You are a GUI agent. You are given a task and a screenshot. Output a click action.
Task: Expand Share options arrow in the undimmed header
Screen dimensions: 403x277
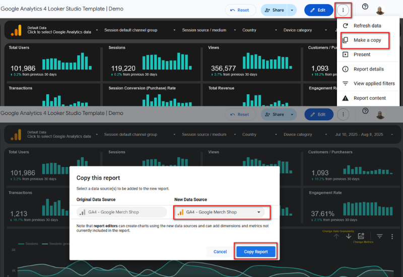tap(292, 10)
